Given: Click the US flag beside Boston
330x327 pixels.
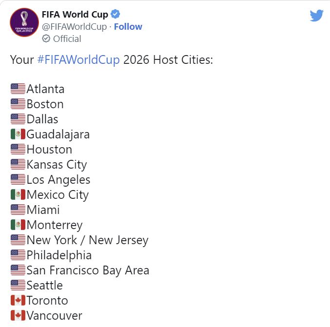Looking at the screenshot, I should (18, 104).
